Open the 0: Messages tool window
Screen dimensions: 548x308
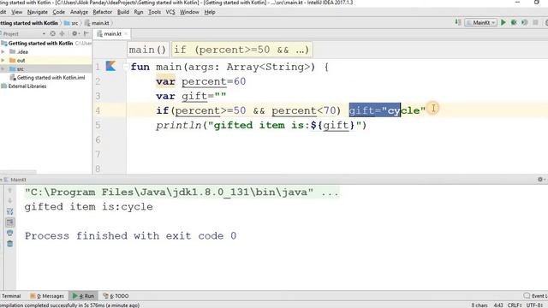pyautogui.click(x=47, y=296)
